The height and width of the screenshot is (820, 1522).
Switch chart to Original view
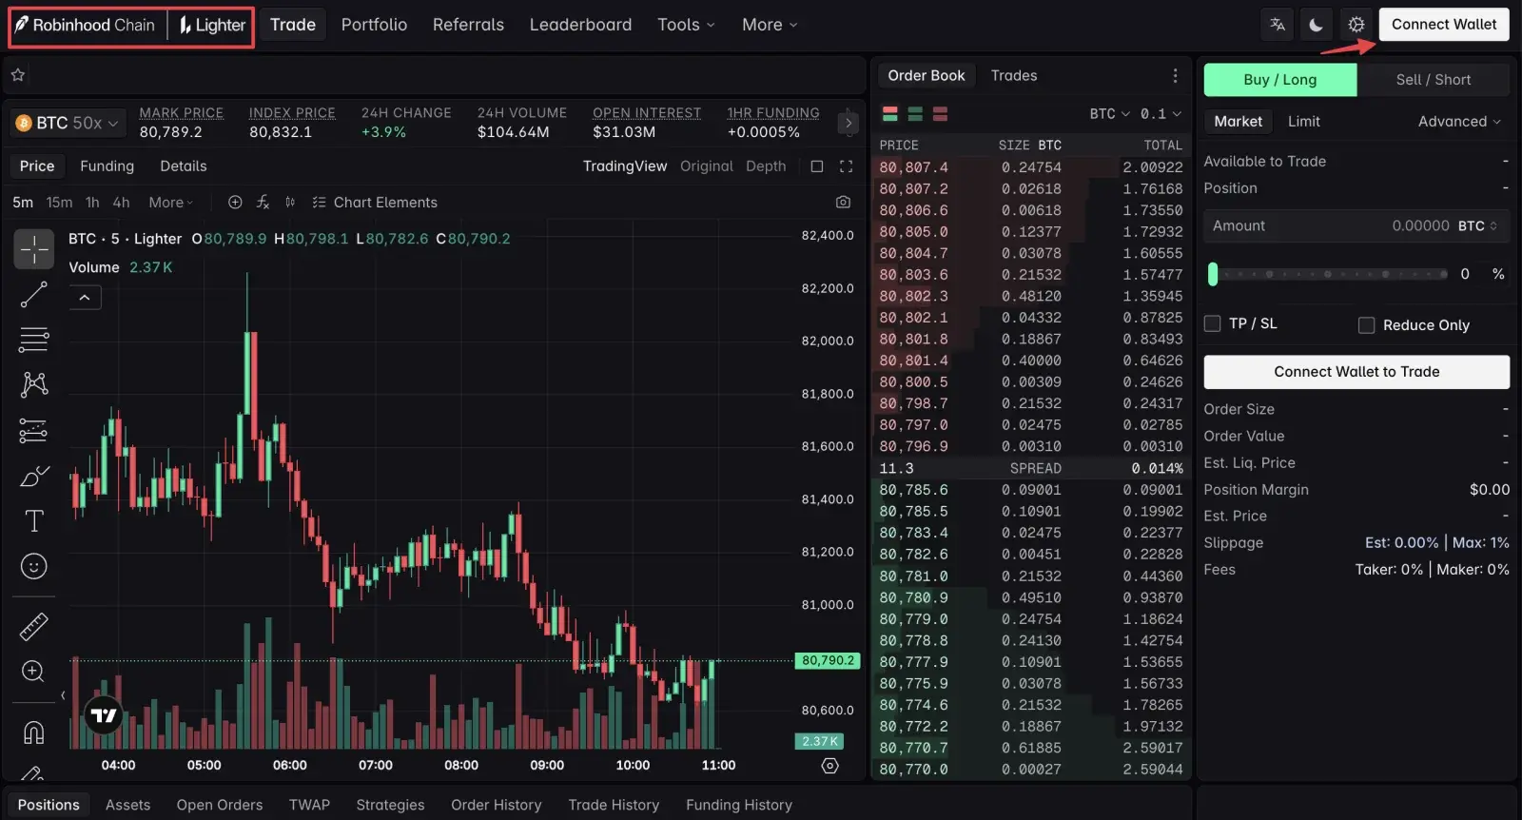707,166
